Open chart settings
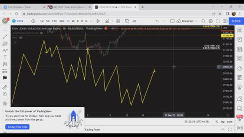 [210, 21]
